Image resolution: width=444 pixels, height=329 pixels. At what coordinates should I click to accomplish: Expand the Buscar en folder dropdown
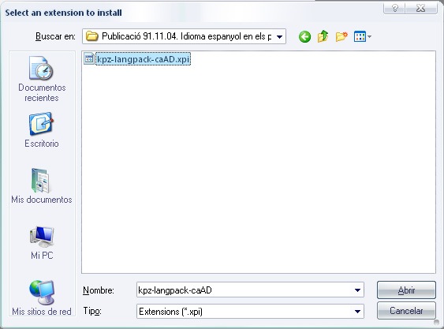[279, 36]
